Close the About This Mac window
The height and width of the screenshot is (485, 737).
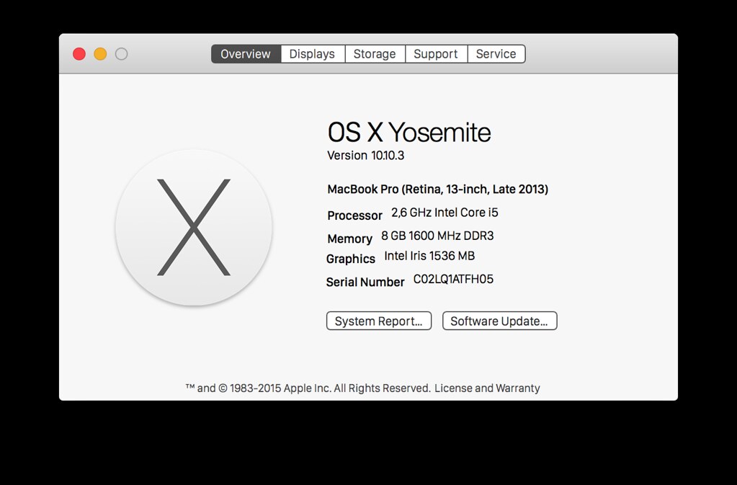(x=79, y=54)
